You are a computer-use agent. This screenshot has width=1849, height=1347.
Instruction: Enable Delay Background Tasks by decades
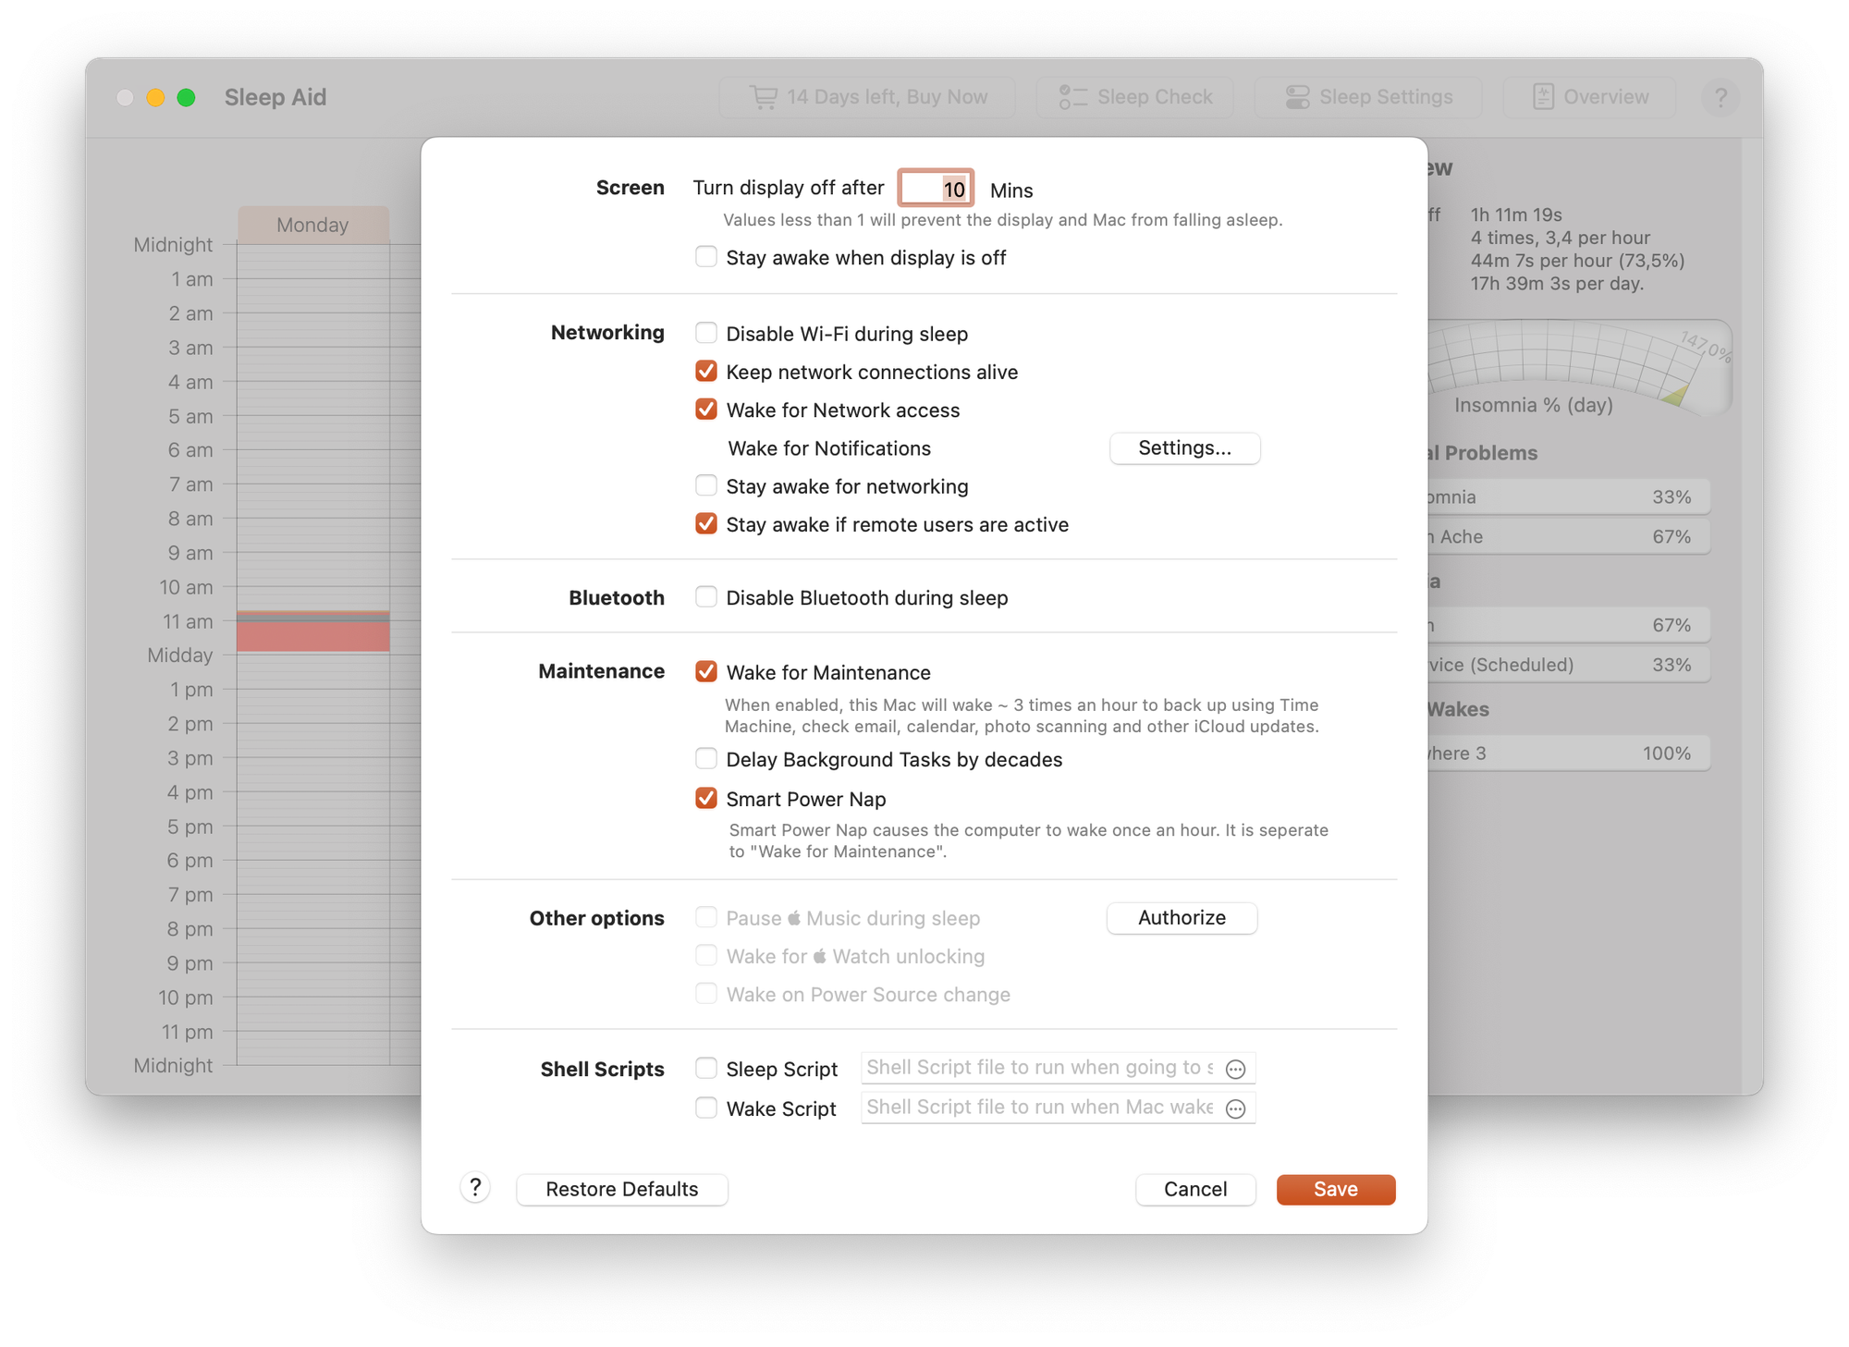pos(706,759)
